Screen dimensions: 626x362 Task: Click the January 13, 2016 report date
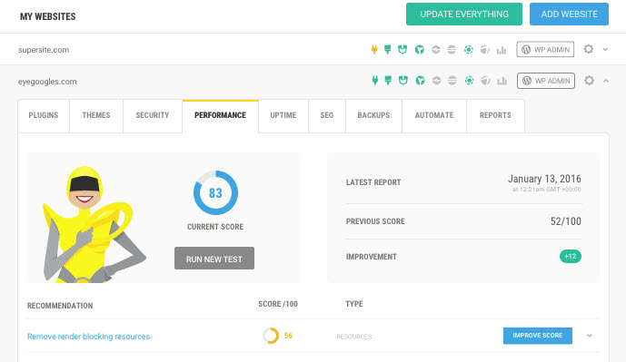click(544, 179)
